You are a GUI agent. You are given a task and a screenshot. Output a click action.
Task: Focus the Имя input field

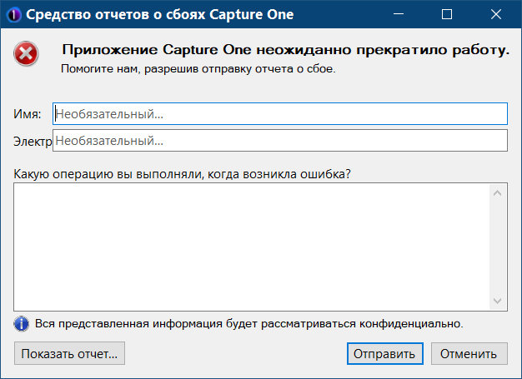[x=280, y=114]
